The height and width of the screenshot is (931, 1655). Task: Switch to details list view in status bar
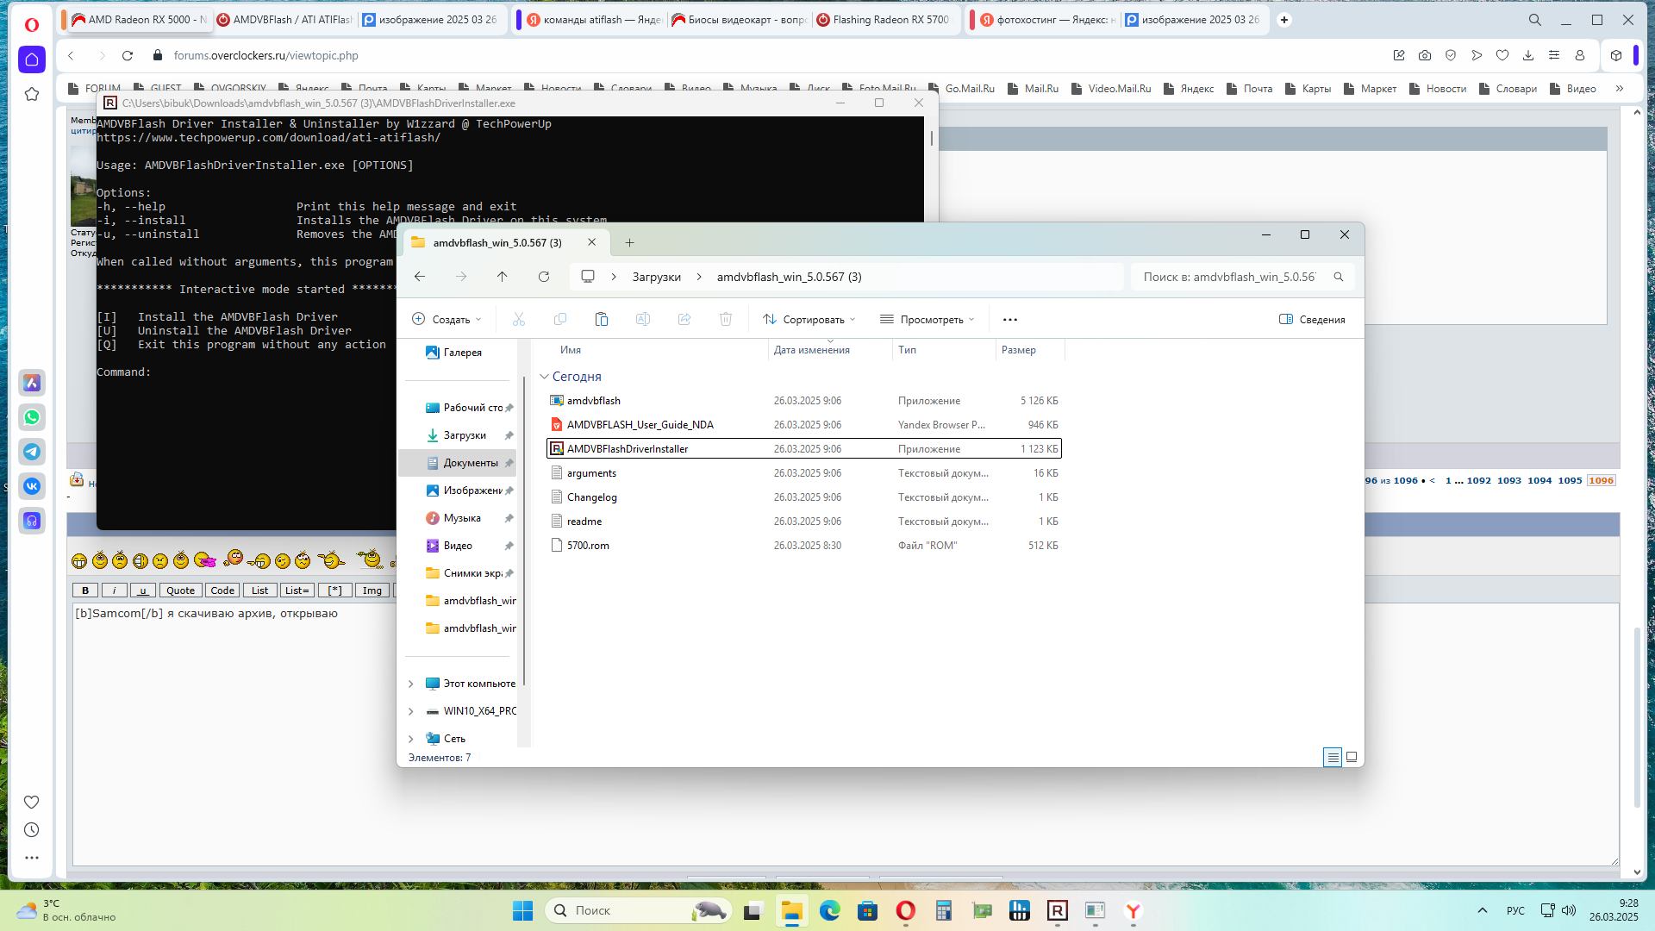point(1333,757)
